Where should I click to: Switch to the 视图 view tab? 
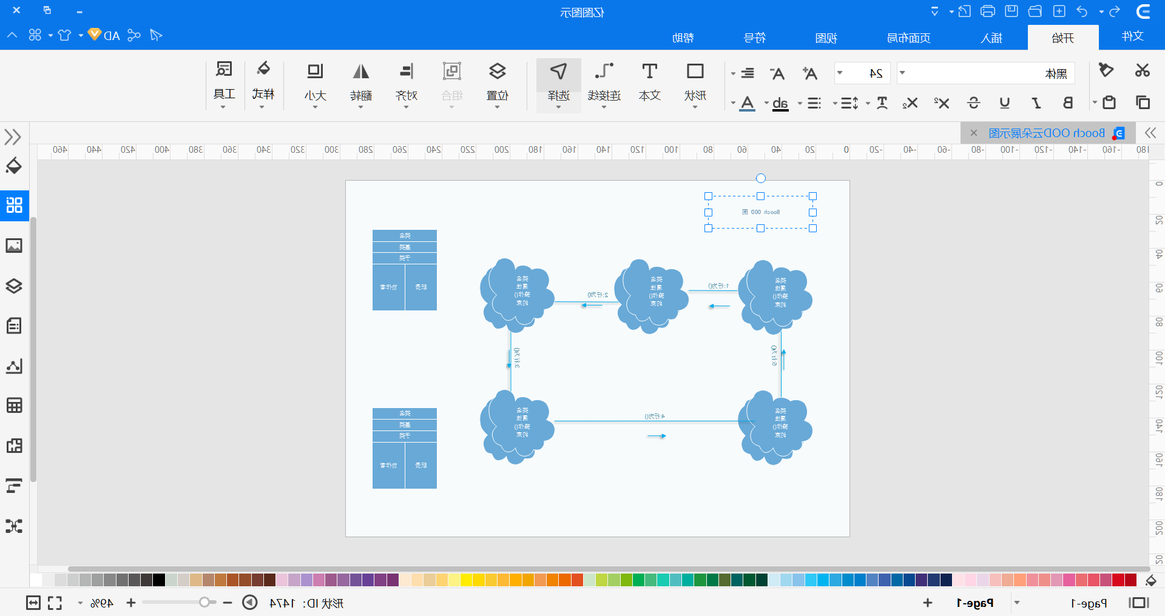[826, 38]
